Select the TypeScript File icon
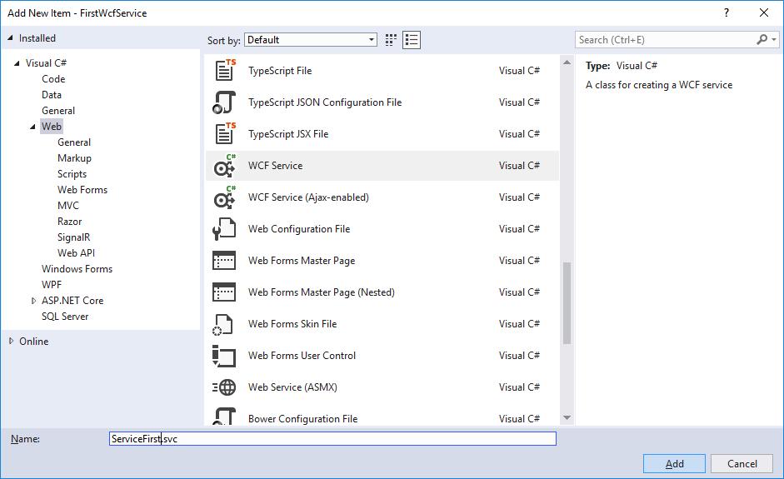 (224, 71)
